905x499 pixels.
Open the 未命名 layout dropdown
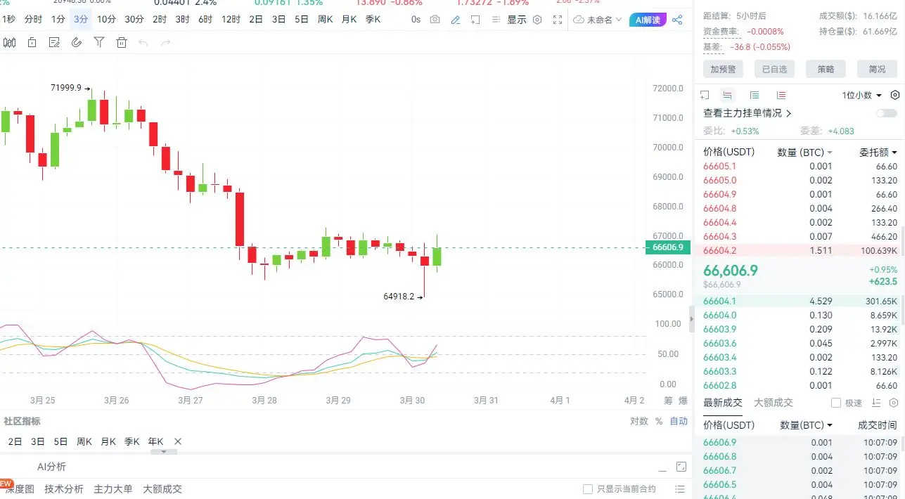click(598, 20)
